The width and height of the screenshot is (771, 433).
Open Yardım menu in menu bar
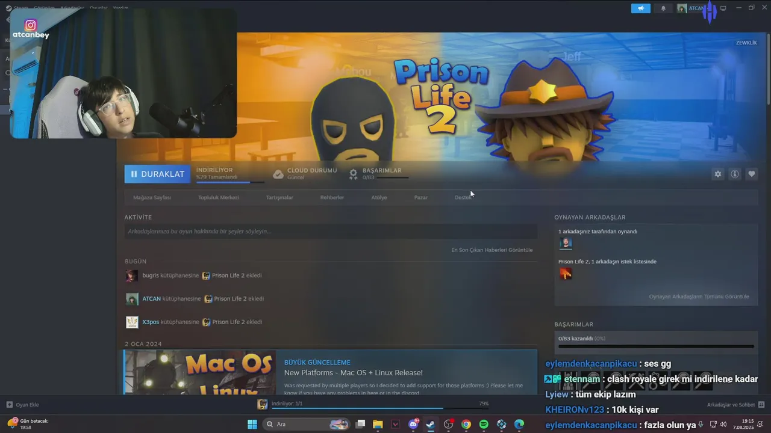point(121,8)
